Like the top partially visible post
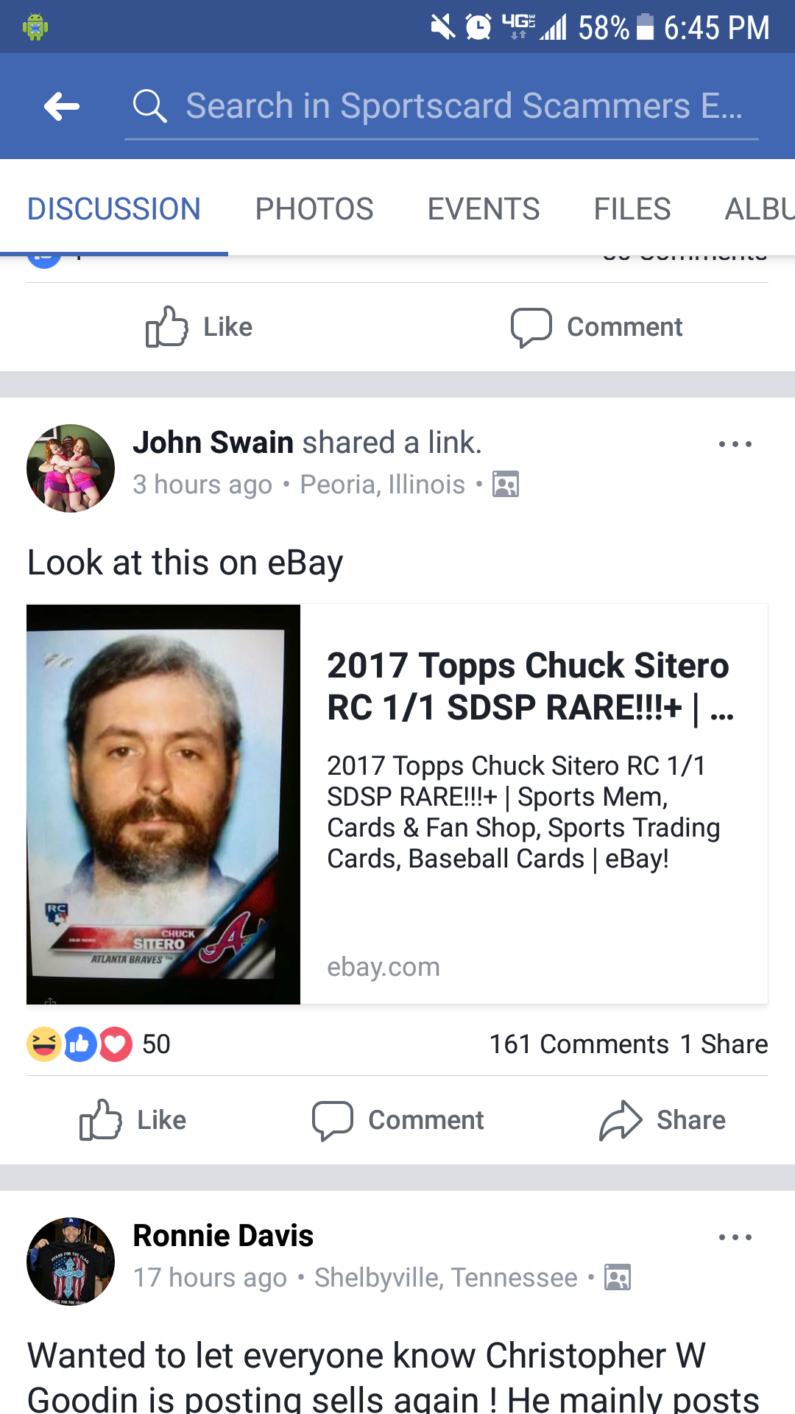The width and height of the screenshot is (795, 1414). (199, 327)
